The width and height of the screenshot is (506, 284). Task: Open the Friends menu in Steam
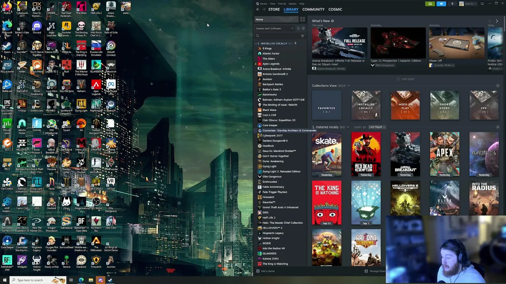click(282, 4)
